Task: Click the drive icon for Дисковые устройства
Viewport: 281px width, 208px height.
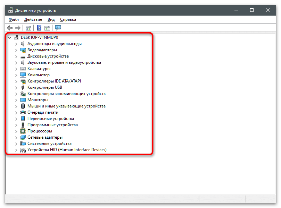Action: point(23,57)
